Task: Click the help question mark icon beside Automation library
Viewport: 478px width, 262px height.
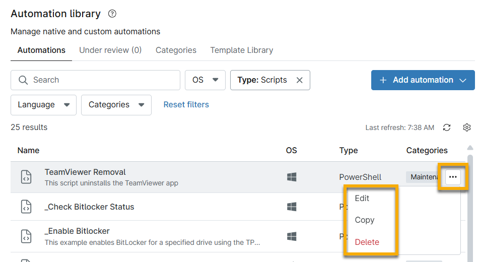Action: (112, 14)
